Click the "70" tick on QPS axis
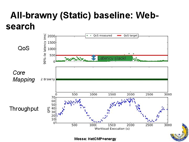This screenshot has width=189, height=142. 53,97
